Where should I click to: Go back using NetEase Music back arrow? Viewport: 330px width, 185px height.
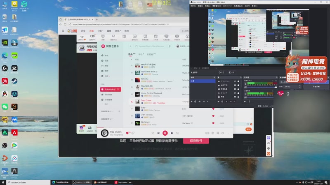coord(130,46)
